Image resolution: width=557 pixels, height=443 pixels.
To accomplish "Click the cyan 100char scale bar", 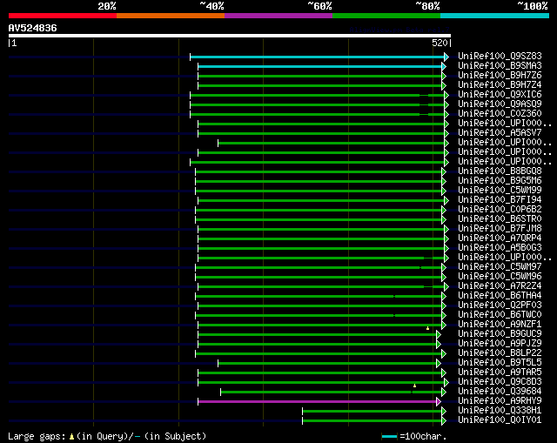I will [389, 436].
